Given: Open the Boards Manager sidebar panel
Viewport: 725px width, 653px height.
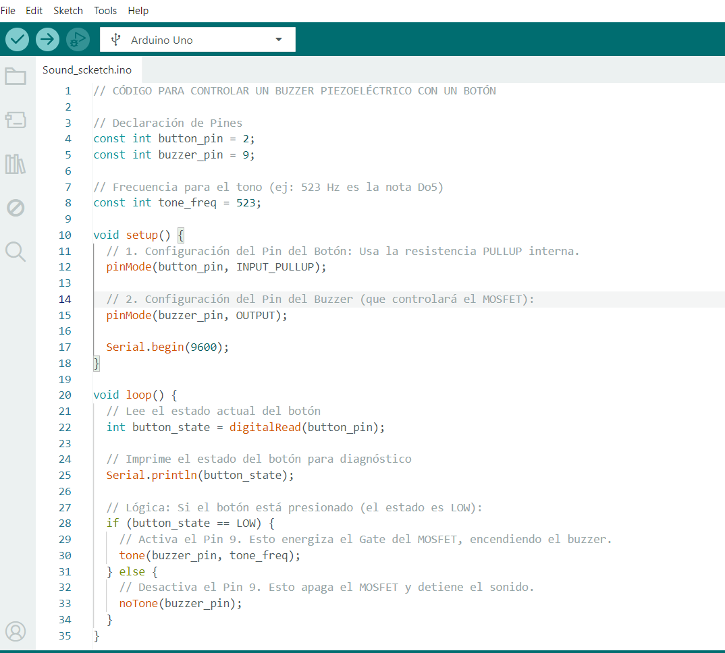Looking at the screenshot, I should 16,120.
